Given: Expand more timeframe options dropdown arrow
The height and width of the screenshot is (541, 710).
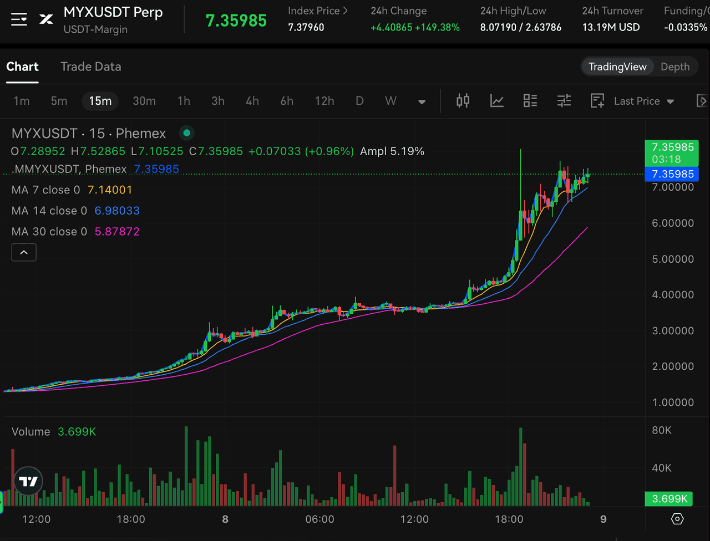Looking at the screenshot, I should click(422, 102).
